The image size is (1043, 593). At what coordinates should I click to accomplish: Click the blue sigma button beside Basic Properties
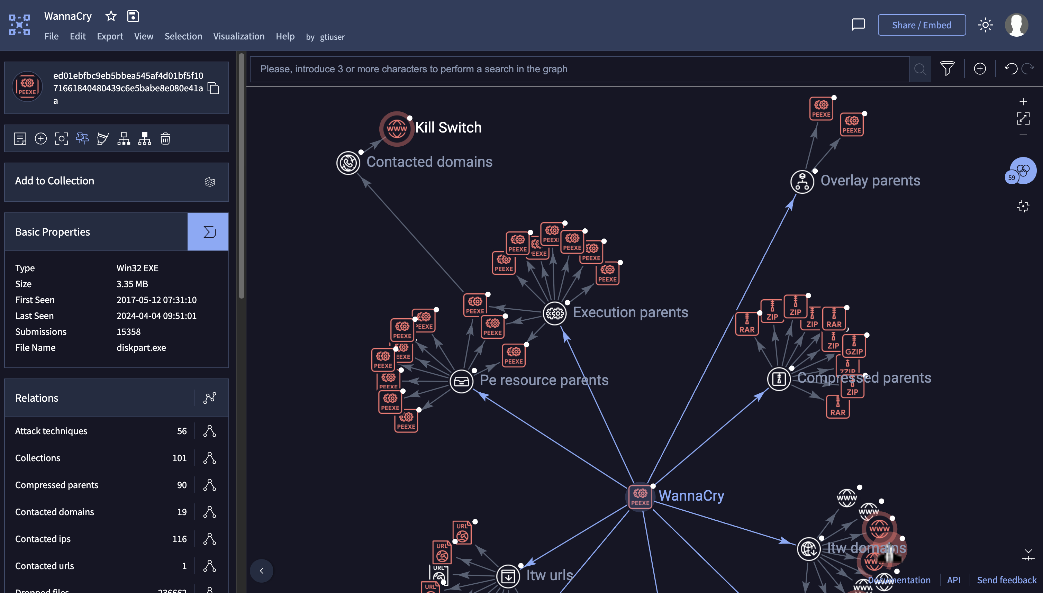(208, 232)
